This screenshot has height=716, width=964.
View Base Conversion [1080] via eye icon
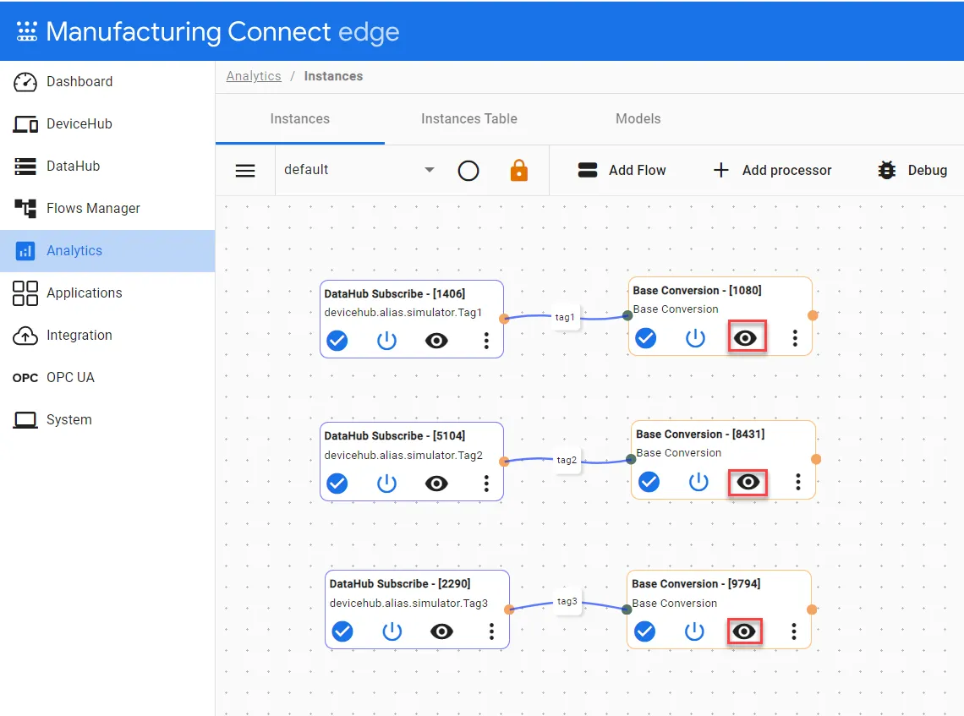tap(746, 337)
